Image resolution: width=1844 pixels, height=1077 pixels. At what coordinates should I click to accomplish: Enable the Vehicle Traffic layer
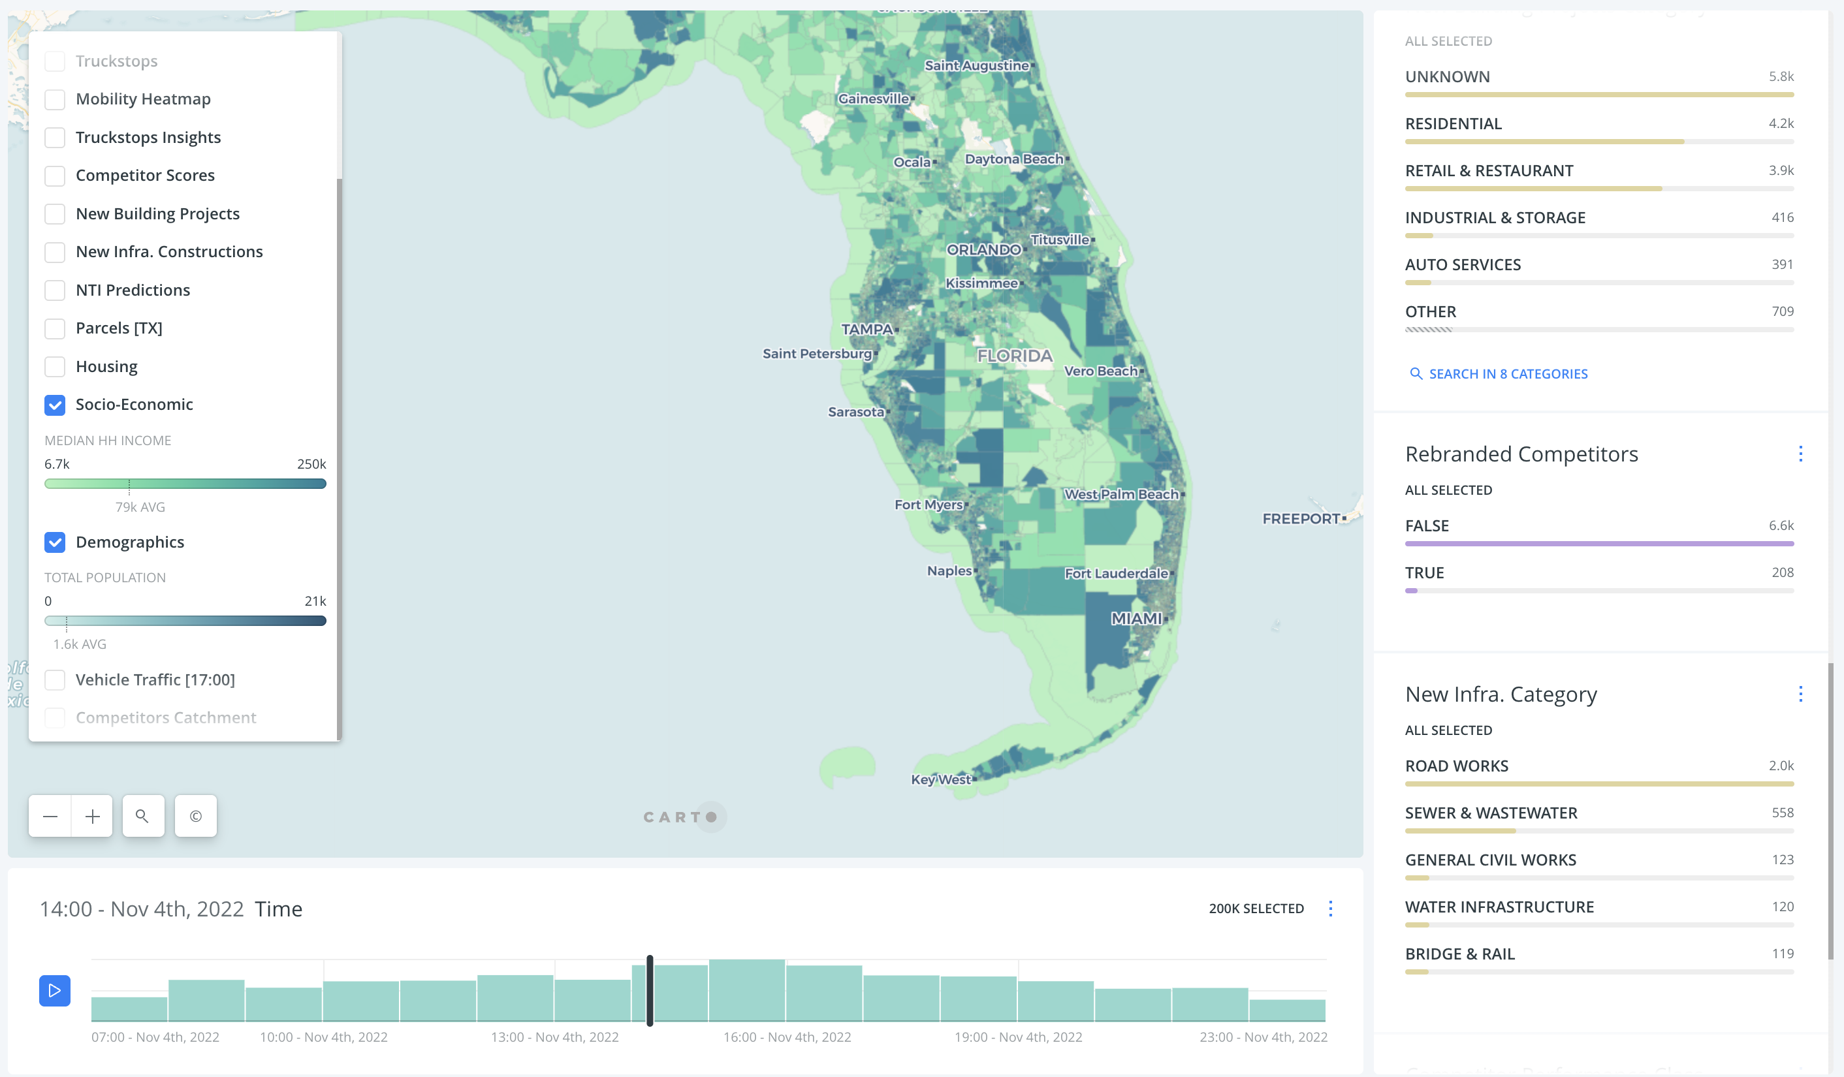[x=55, y=679]
